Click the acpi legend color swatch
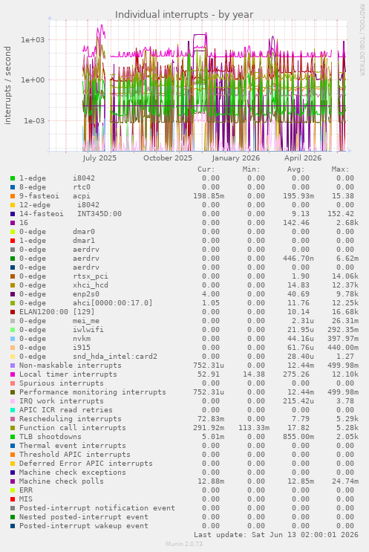 click(13, 196)
